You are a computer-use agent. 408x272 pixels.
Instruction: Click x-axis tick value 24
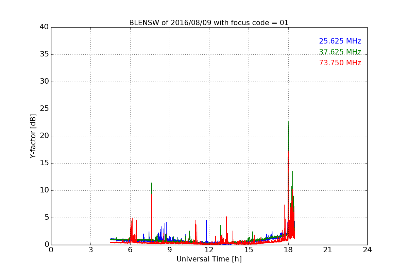click(367, 250)
